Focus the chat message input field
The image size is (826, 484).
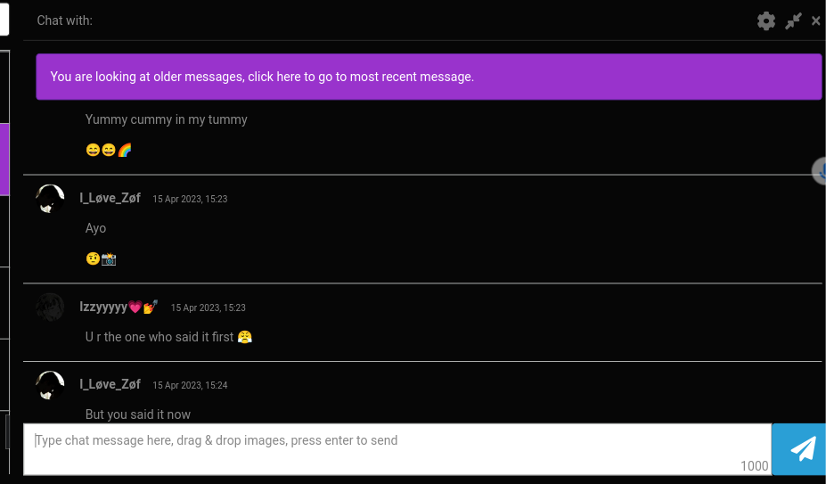397,450
